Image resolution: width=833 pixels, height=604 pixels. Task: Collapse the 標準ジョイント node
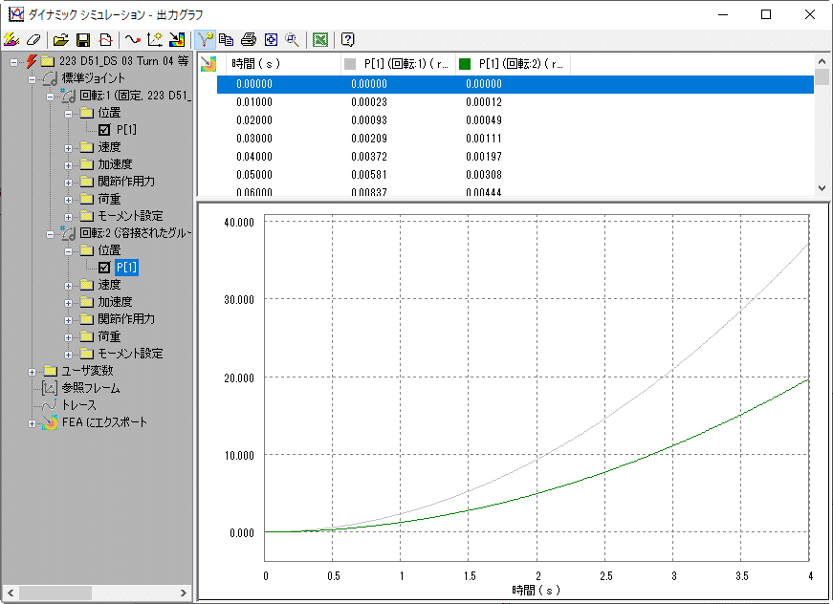32,79
